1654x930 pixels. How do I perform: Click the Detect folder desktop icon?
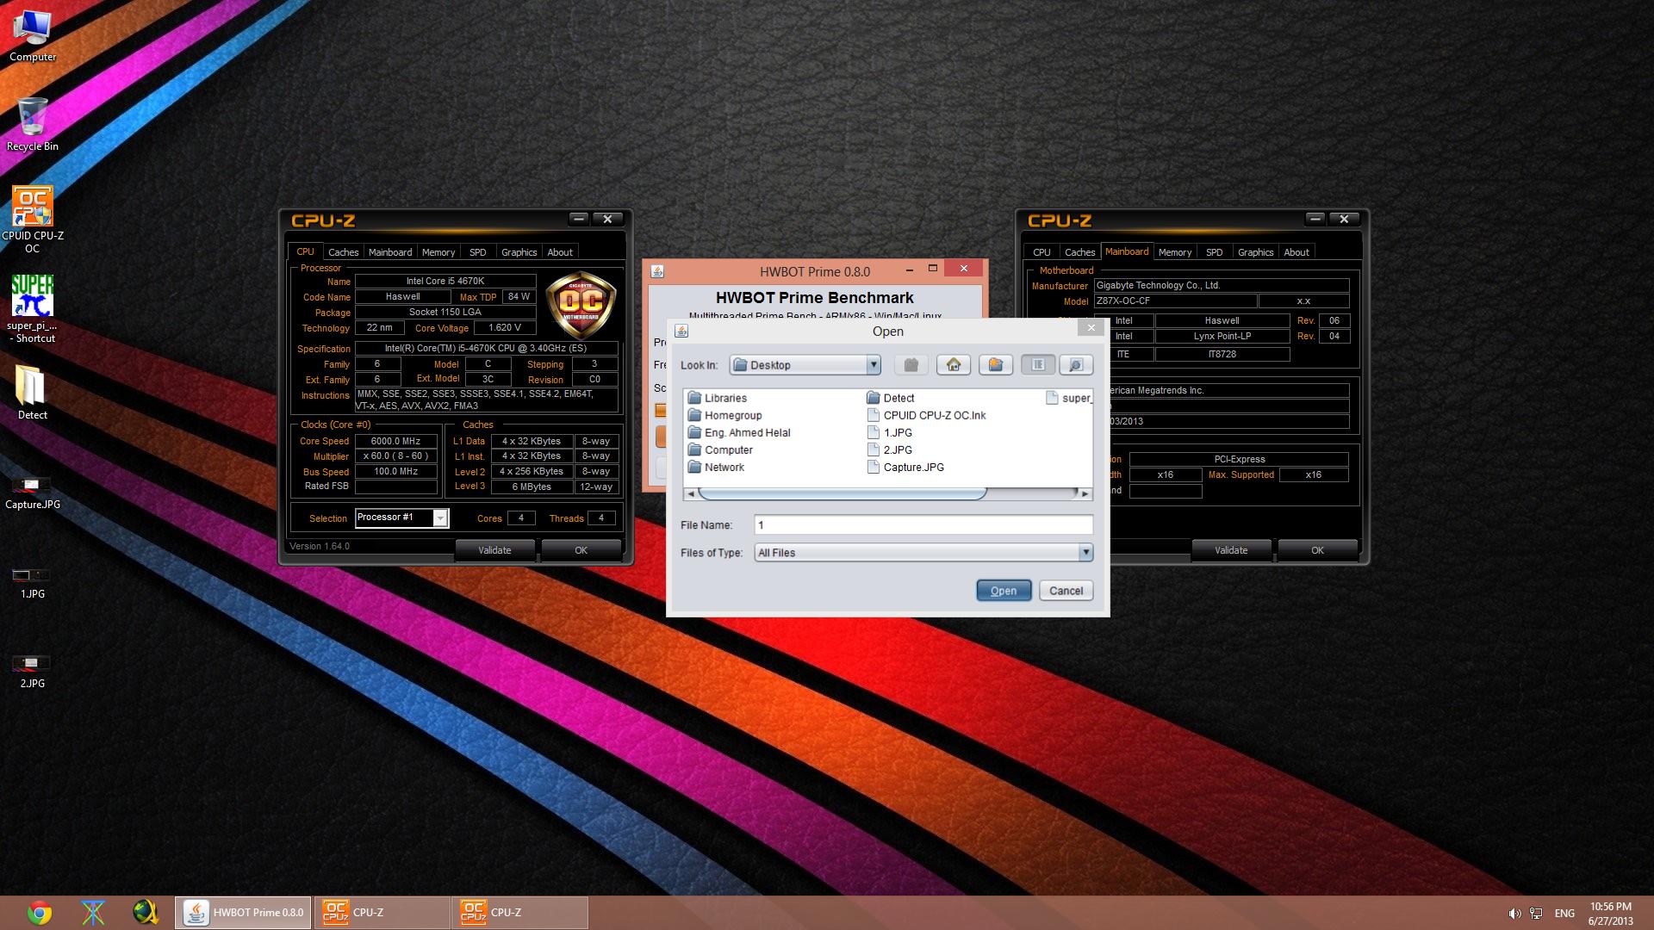[33, 392]
